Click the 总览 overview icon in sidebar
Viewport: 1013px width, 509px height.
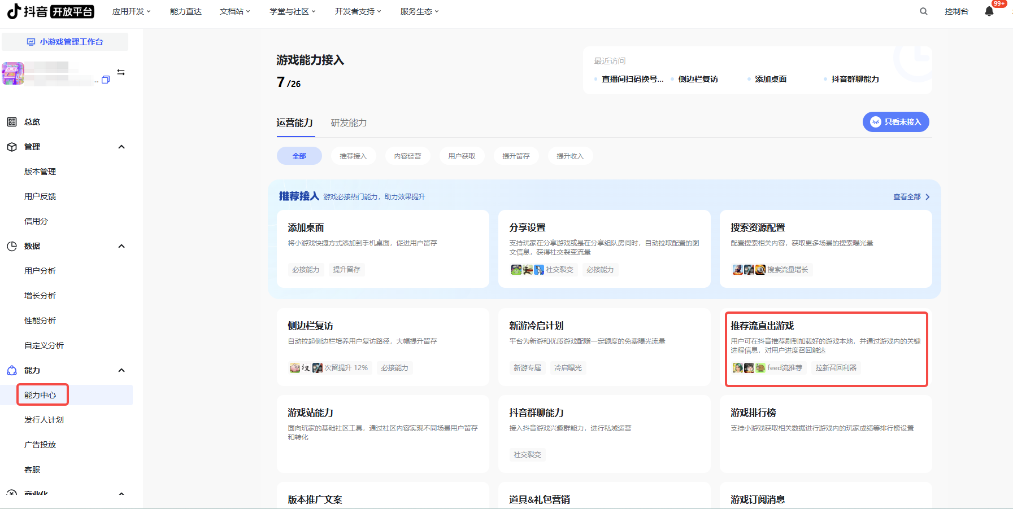(x=12, y=122)
